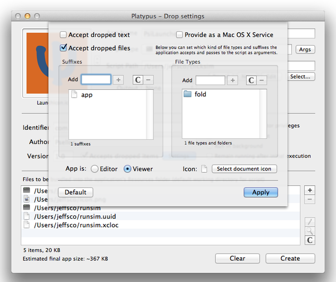Confirm drop settings with Apply button

pyautogui.click(x=261, y=192)
